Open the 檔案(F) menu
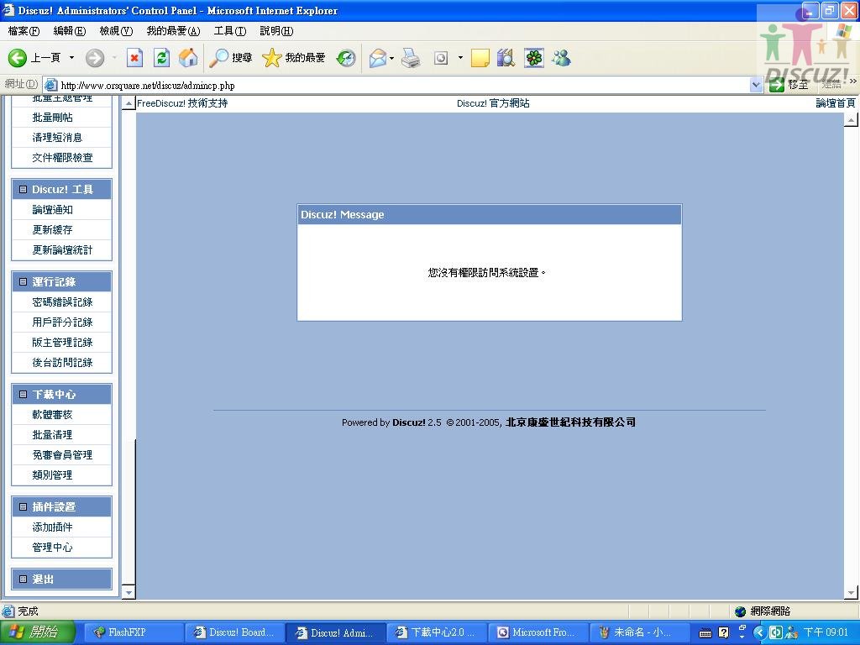 24,31
